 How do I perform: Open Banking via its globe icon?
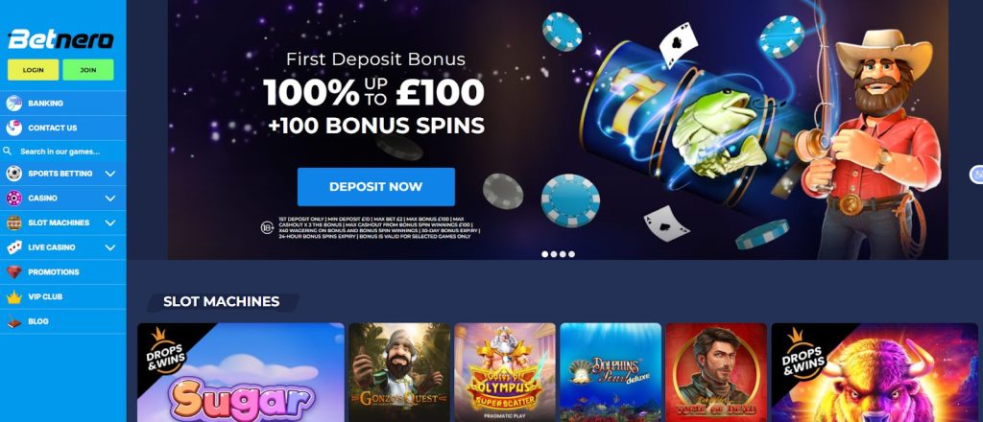tap(13, 104)
